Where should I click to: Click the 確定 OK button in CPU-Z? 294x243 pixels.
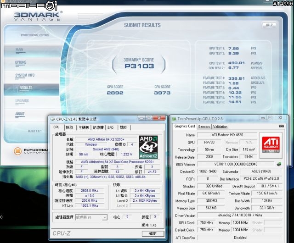153,234
